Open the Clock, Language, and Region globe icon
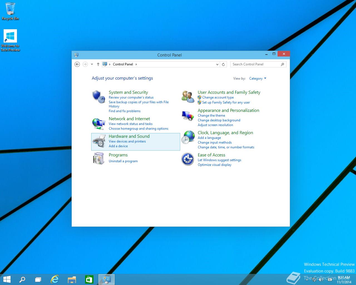 click(x=188, y=137)
